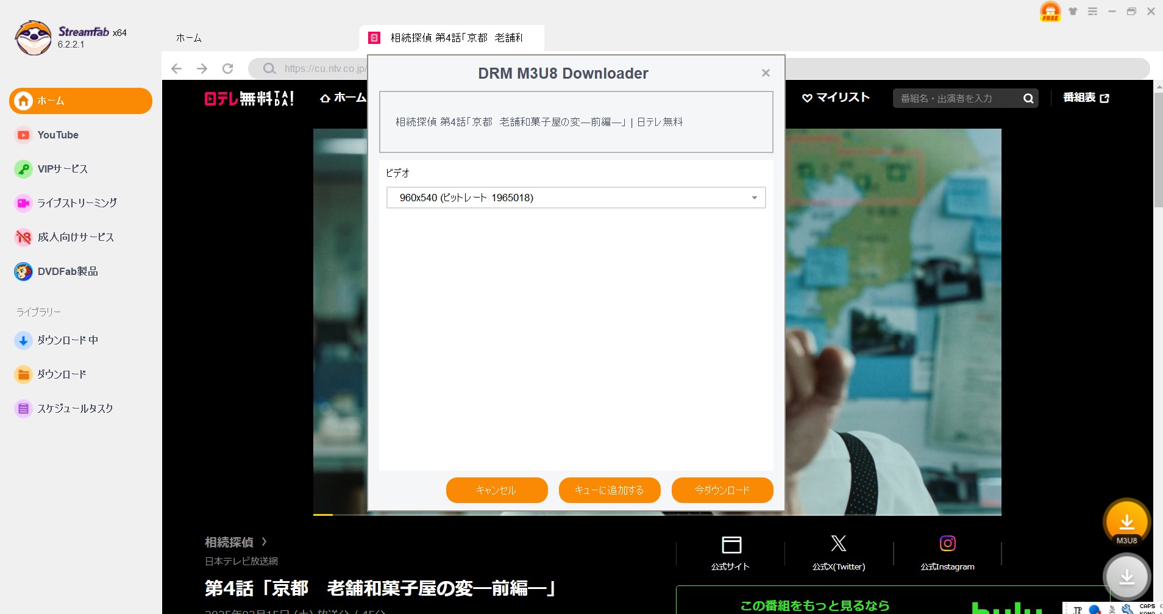The width and height of the screenshot is (1163, 614).
Task: Open the YouTube section in the sidebar
Action: click(x=58, y=135)
